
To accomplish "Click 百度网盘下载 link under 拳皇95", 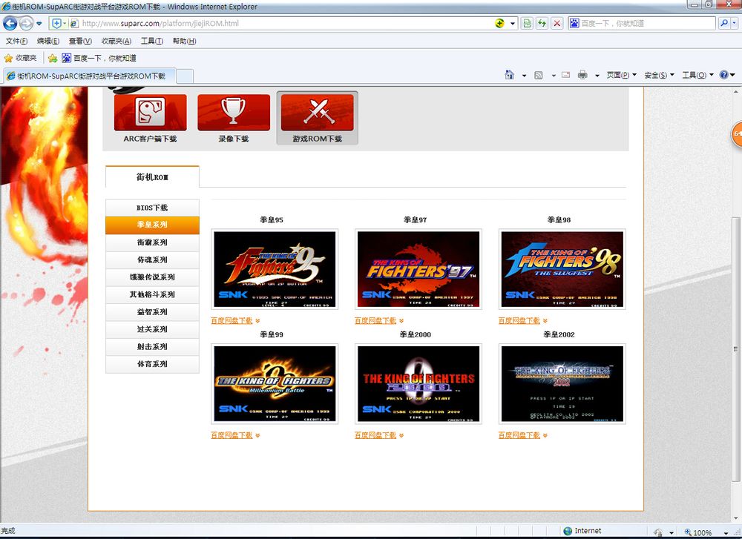I will click(x=232, y=320).
